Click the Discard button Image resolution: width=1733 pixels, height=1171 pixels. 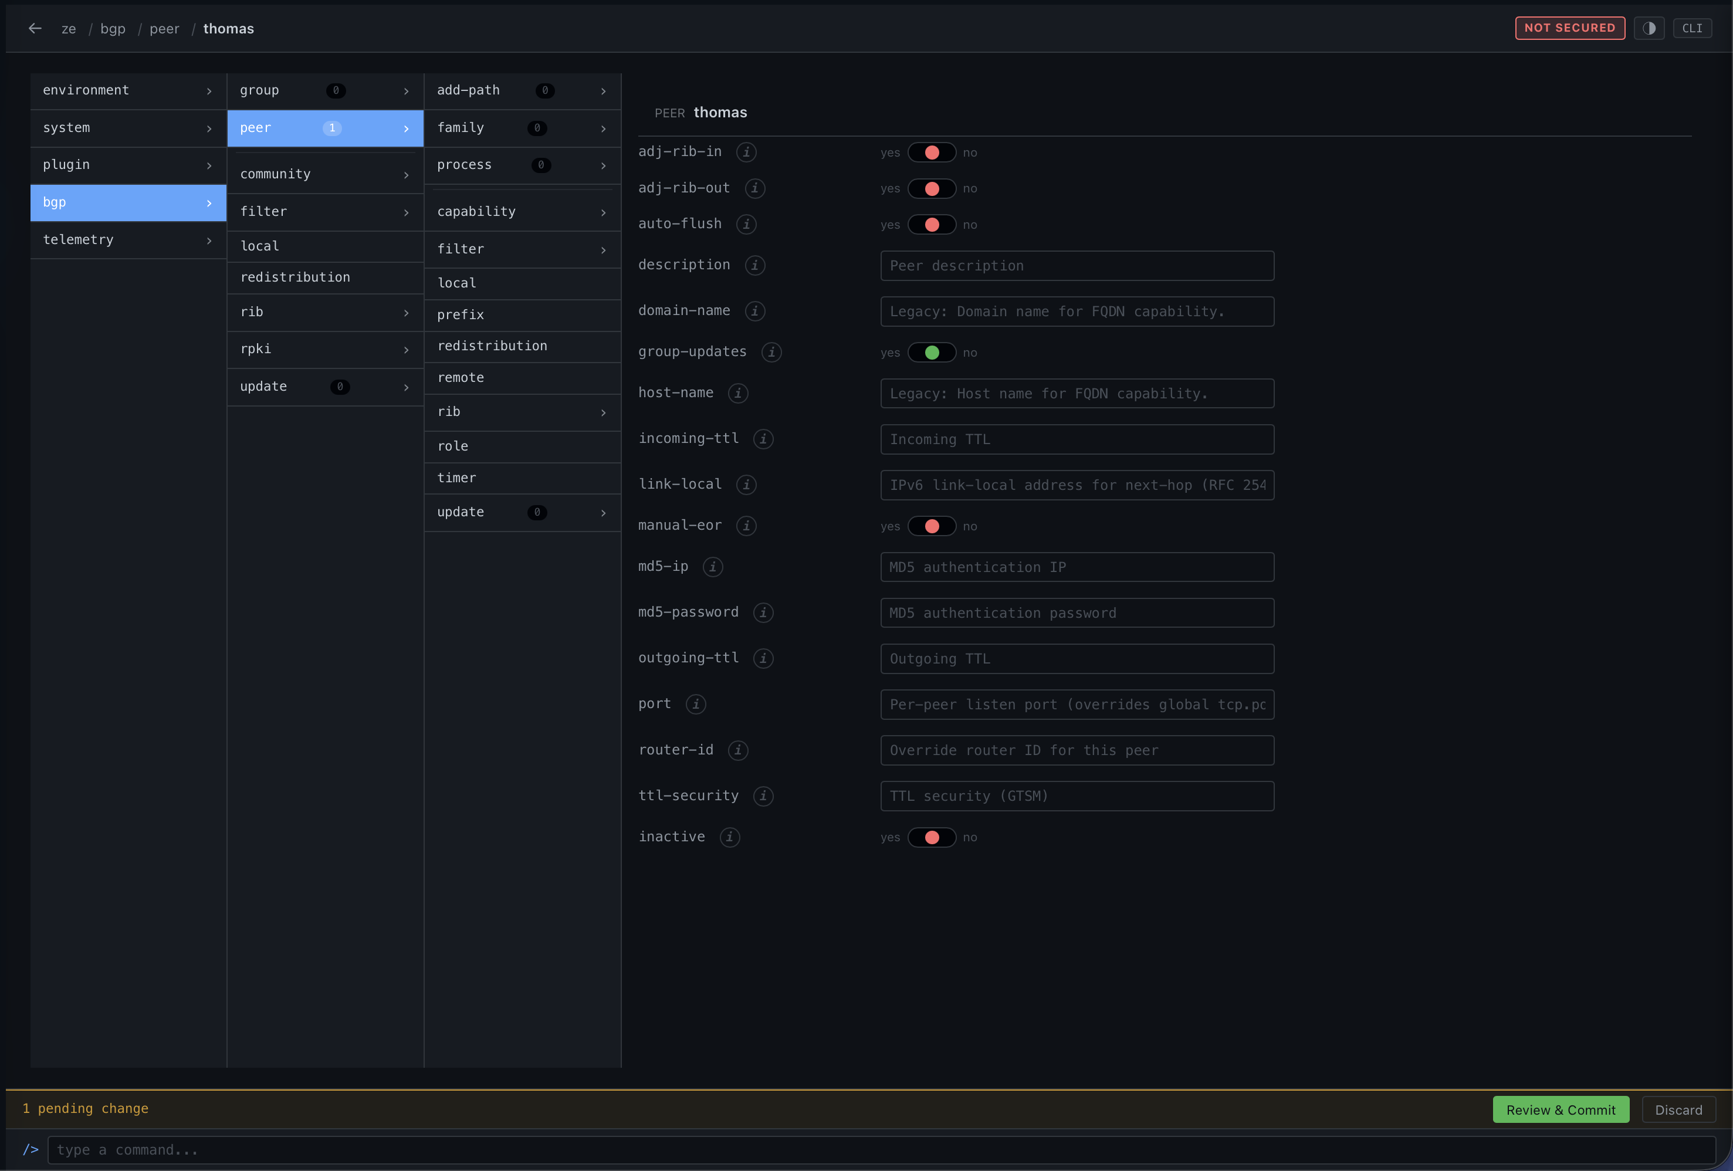(x=1678, y=1110)
